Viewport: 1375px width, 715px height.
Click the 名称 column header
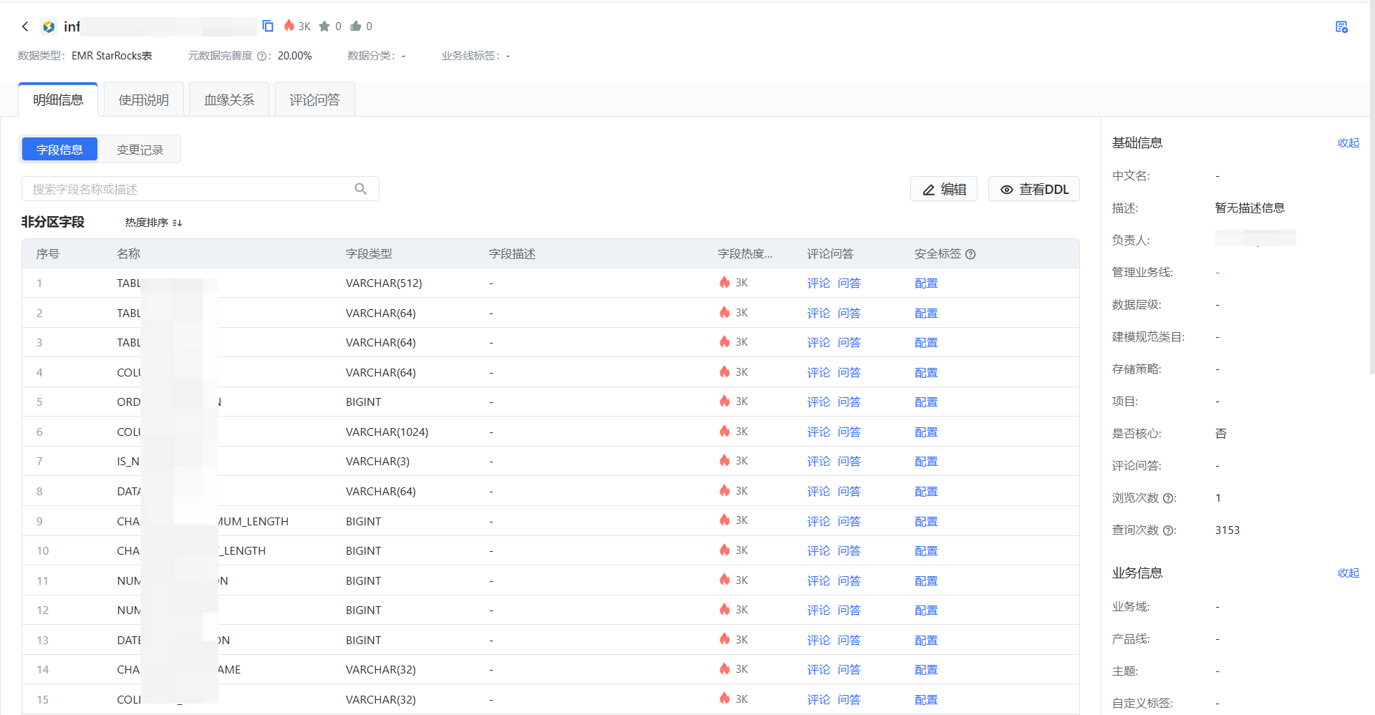(128, 254)
